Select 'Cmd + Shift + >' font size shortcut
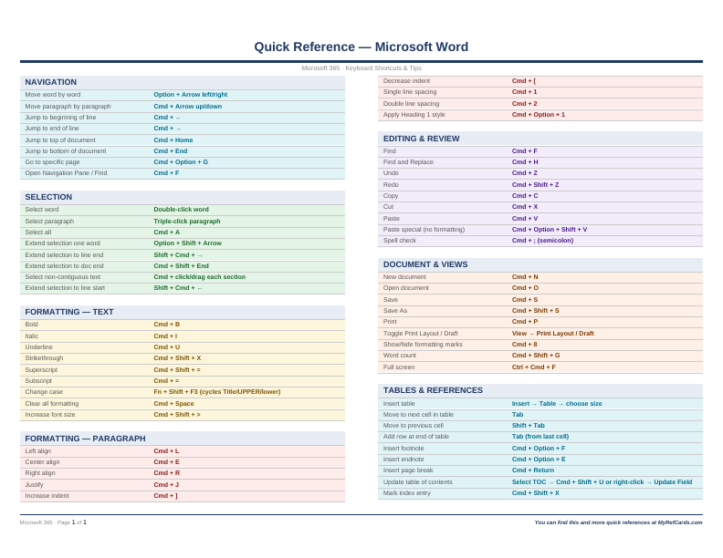Image resolution: width=723 pixels, height=558 pixels. [x=177, y=415]
